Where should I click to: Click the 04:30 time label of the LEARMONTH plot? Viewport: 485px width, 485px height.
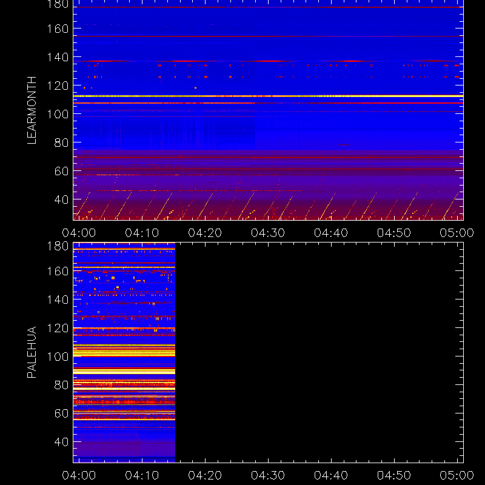click(x=268, y=233)
